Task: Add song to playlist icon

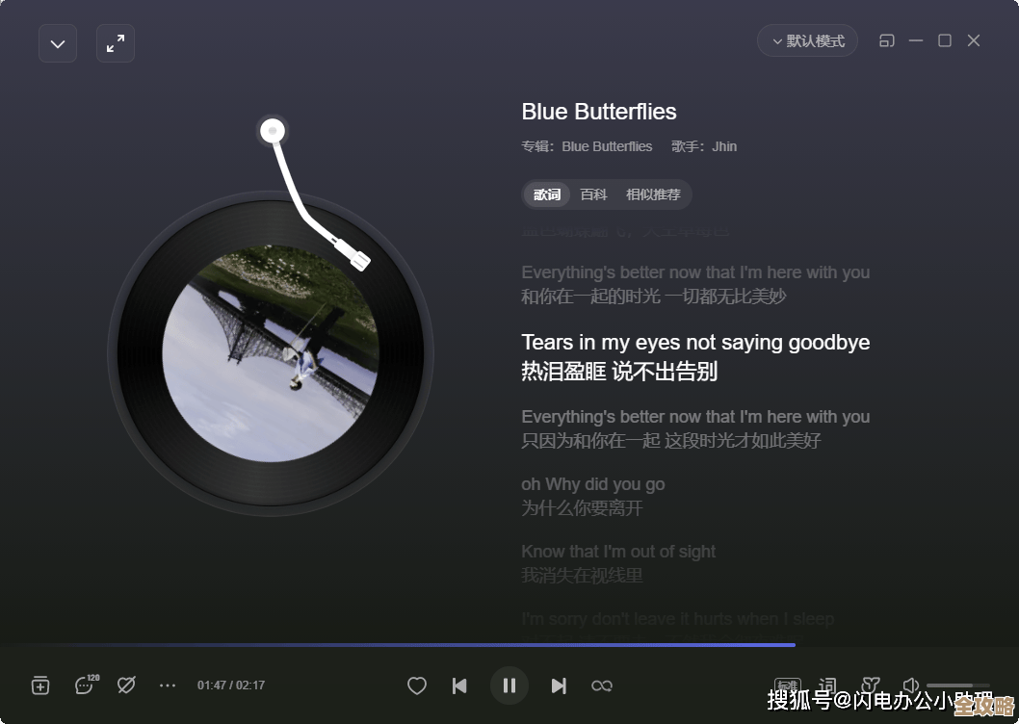Action: [x=40, y=685]
